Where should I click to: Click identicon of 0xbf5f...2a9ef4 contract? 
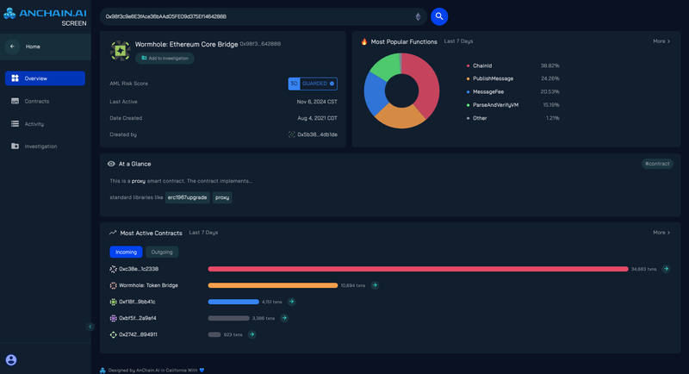[x=113, y=318]
